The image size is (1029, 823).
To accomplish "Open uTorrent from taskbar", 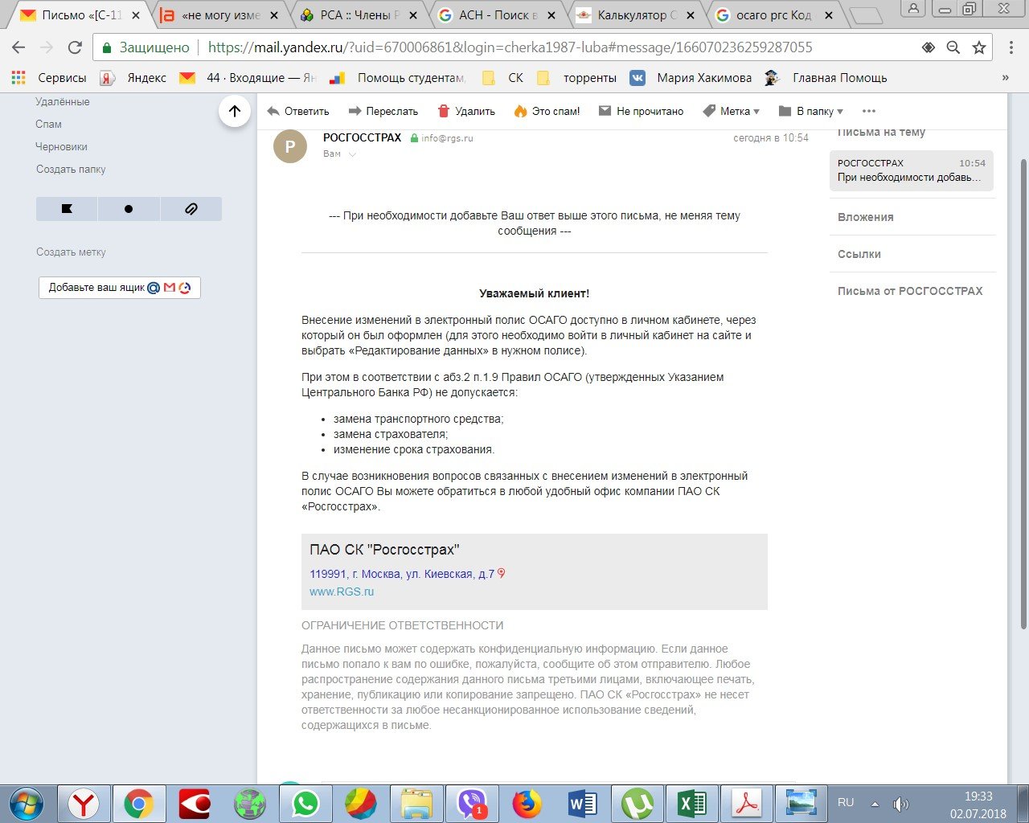I will point(637,803).
